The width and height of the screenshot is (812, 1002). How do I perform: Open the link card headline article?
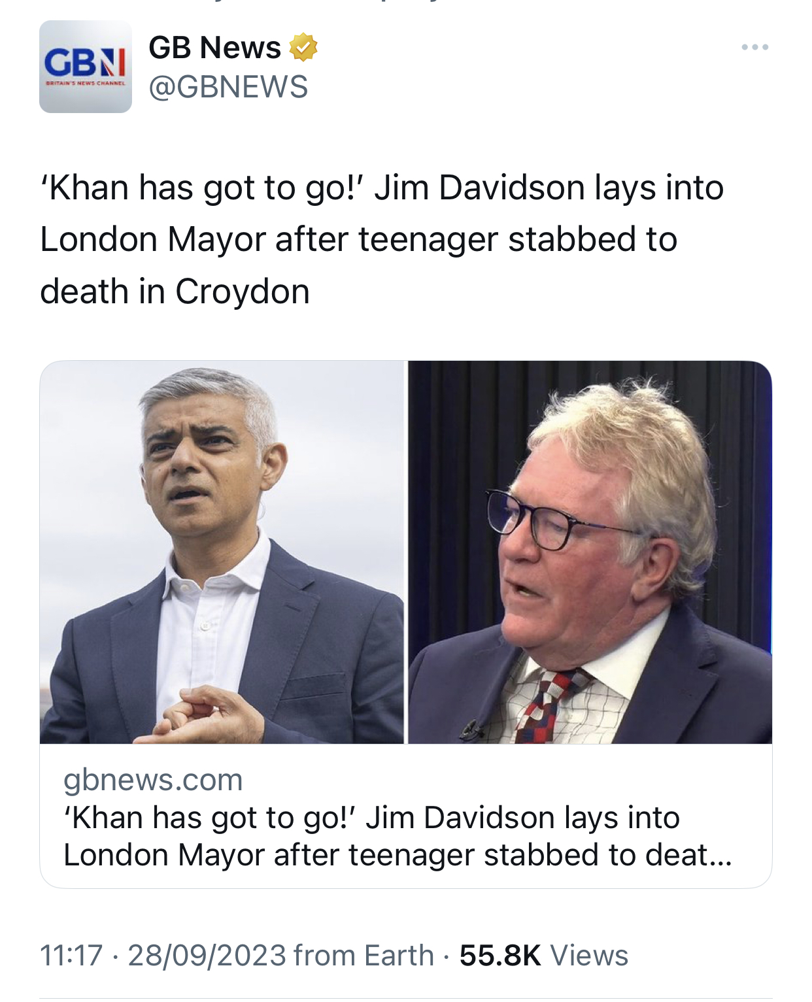click(398, 836)
